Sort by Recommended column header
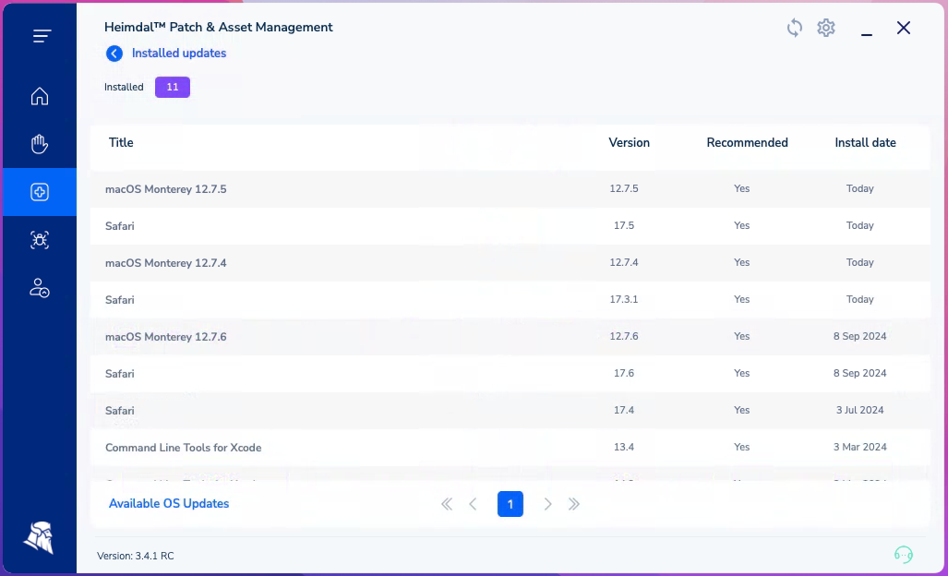The image size is (948, 576). [x=748, y=143]
